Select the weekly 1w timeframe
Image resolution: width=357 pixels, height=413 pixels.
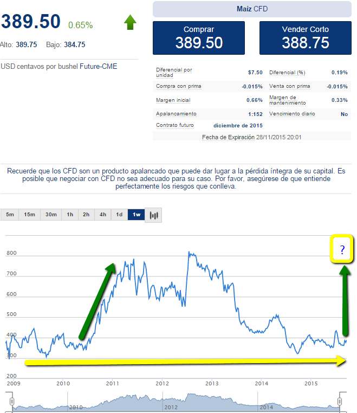pos(136,215)
